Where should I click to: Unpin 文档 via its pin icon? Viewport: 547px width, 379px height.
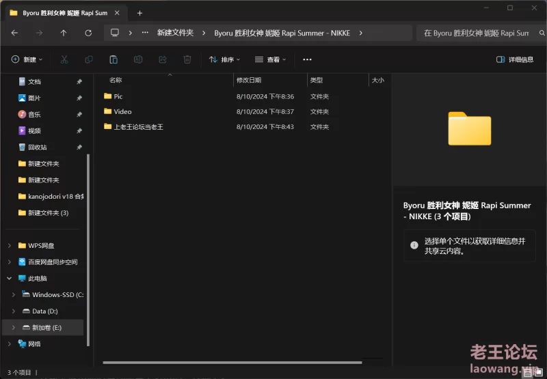click(x=79, y=81)
